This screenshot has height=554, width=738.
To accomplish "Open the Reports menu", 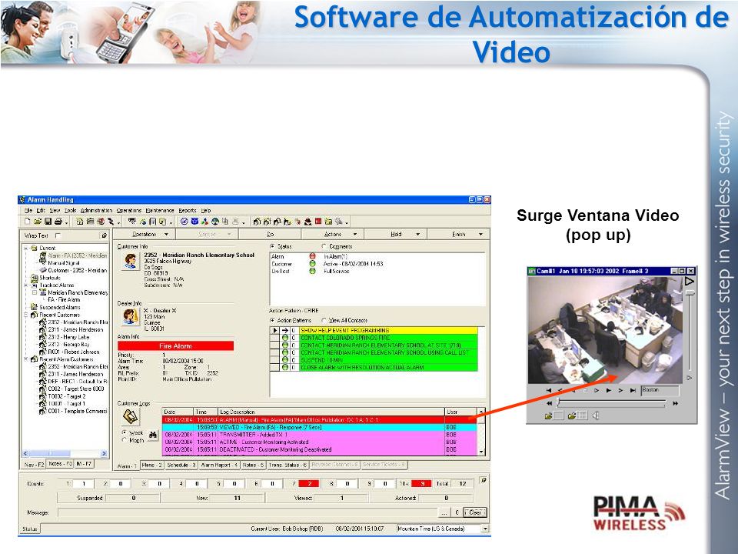I will coord(188,211).
